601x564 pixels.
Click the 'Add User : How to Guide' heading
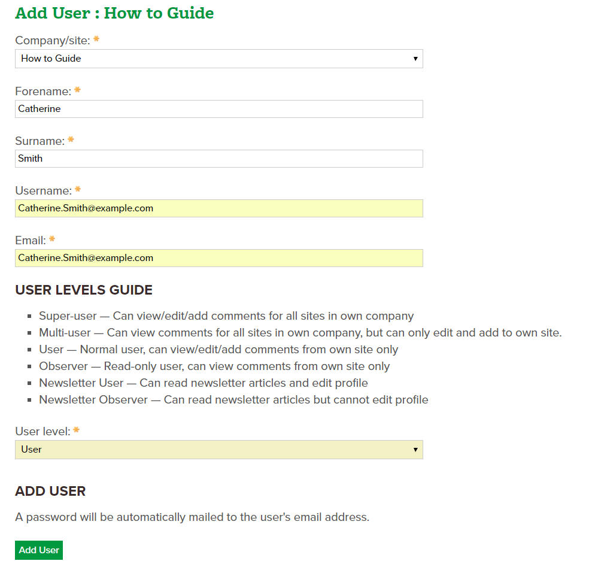pos(114,13)
